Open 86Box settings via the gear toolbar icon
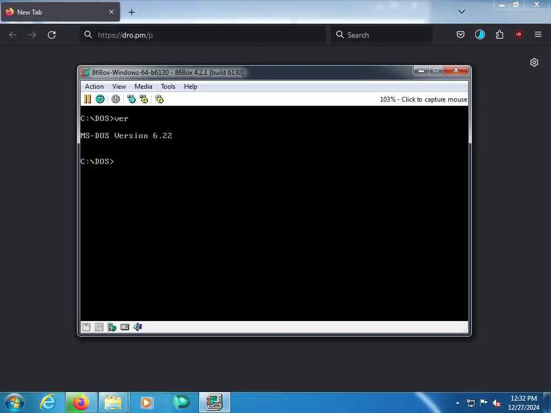The image size is (551, 413). tap(159, 99)
